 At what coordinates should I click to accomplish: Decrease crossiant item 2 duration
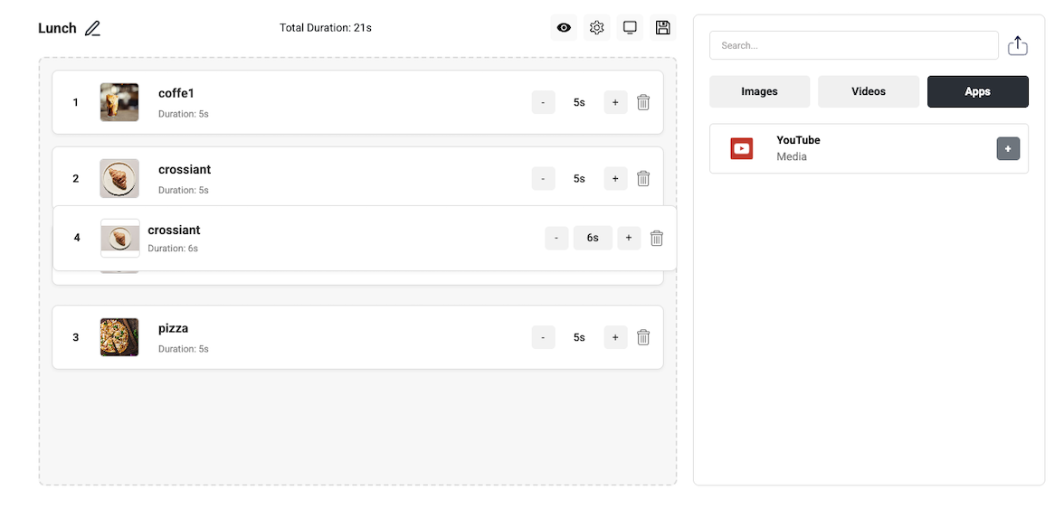543,178
